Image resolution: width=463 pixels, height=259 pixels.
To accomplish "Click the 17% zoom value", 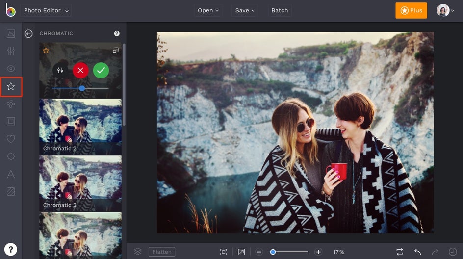I will pyautogui.click(x=339, y=252).
